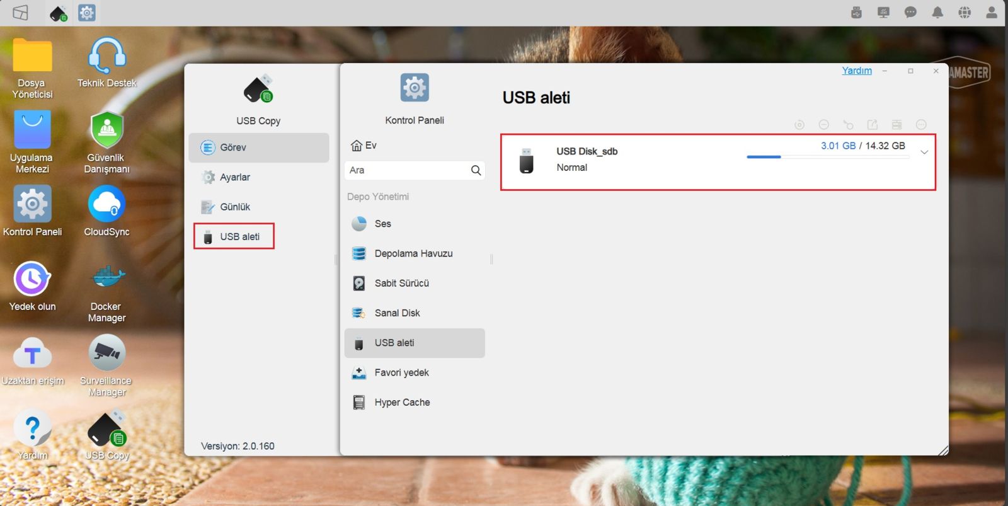This screenshot has width=1008, height=506.
Task: Expand the USB Disk_sdb details chevron
Action: click(x=924, y=152)
